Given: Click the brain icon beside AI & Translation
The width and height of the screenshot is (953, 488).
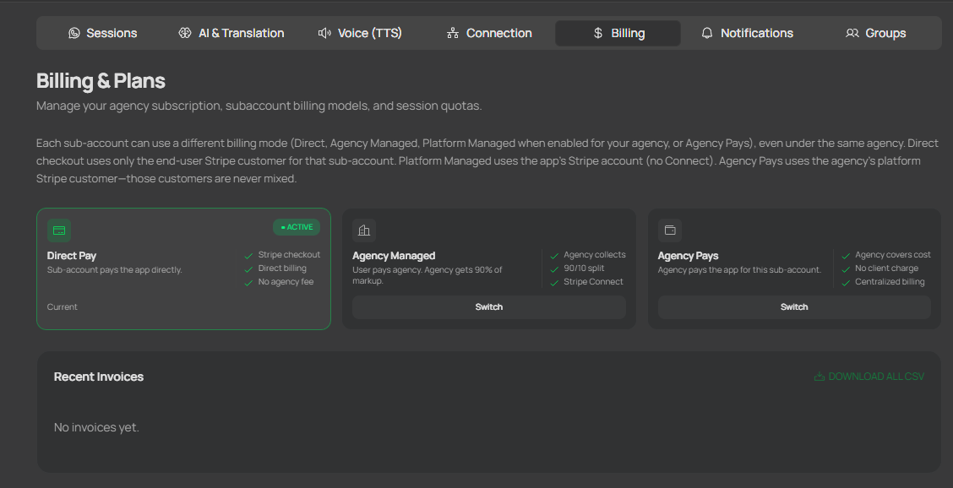Looking at the screenshot, I should click(x=185, y=34).
